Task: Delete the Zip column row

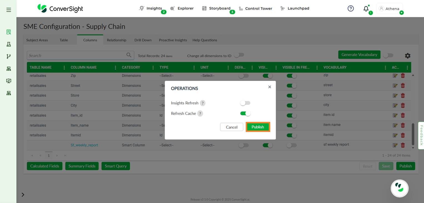Action: click(x=403, y=76)
